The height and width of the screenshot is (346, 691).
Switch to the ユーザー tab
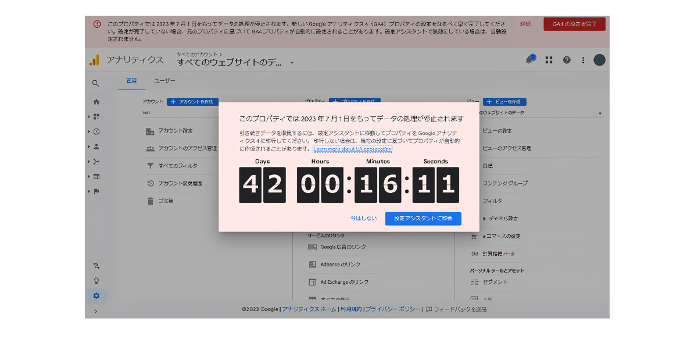click(x=164, y=81)
